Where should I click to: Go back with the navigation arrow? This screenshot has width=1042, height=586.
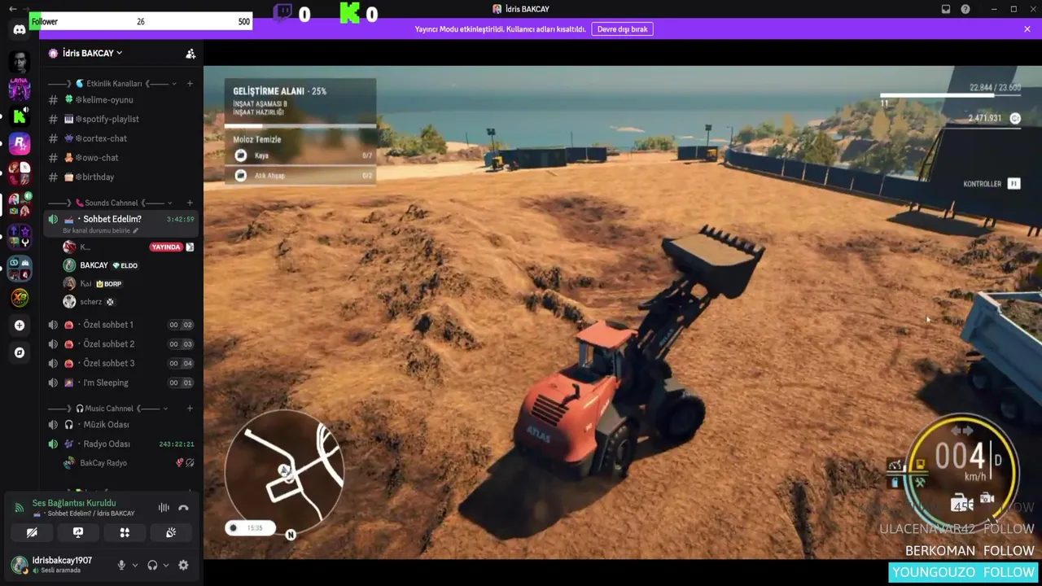(x=12, y=9)
